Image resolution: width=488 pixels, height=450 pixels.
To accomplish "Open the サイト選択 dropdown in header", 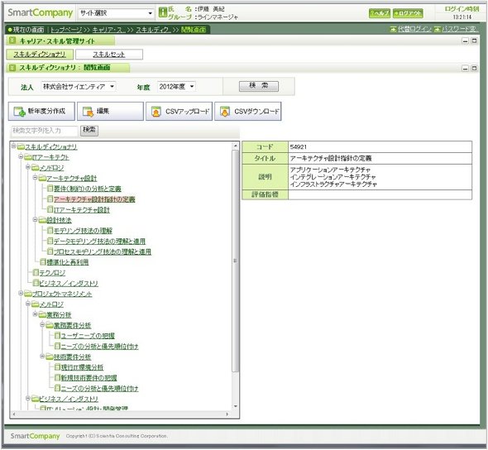I will pyautogui.click(x=117, y=13).
